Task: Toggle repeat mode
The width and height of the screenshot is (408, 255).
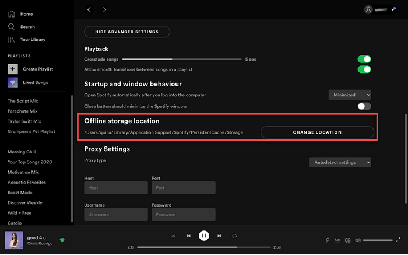Action: [x=234, y=236]
